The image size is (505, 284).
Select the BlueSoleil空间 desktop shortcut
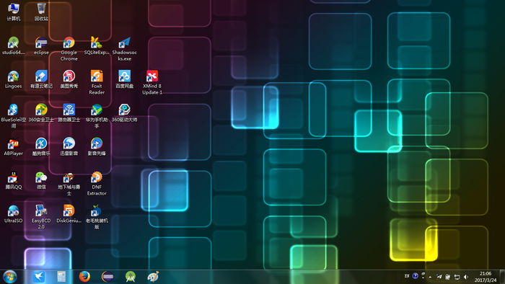[13, 116]
